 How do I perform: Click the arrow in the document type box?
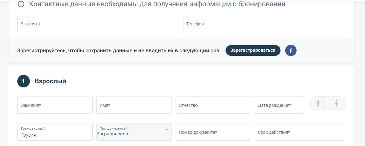166,130
